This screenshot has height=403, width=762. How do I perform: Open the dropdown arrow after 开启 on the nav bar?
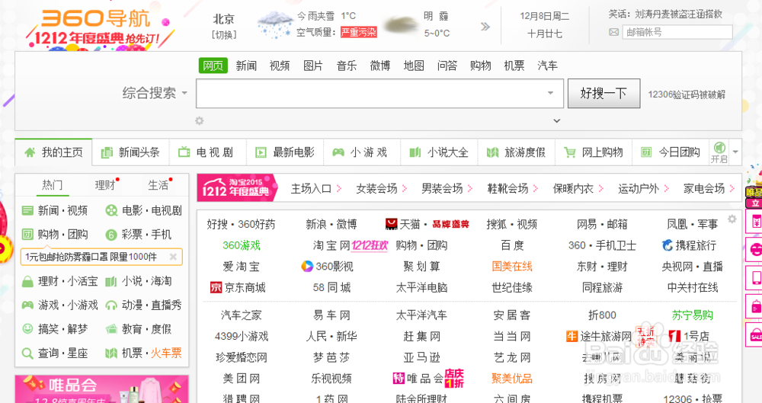click(x=735, y=152)
